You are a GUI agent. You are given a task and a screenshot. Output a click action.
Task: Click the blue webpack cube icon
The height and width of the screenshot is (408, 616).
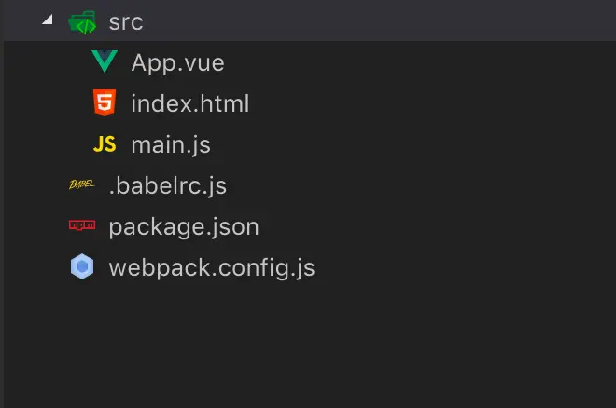coord(82,266)
